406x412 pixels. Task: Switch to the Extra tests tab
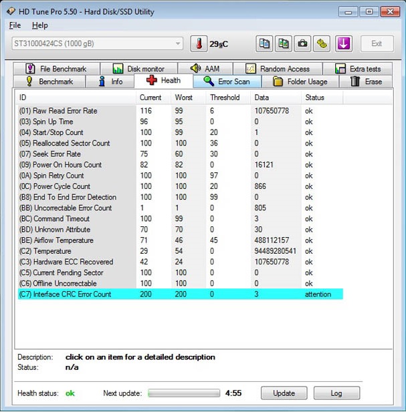pos(358,69)
